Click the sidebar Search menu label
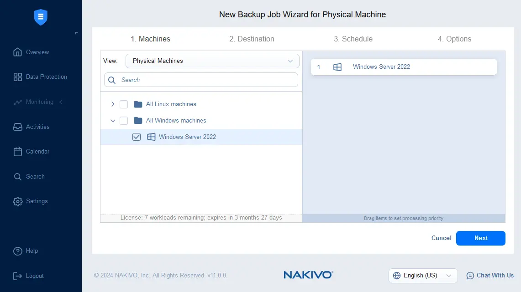 [35, 177]
